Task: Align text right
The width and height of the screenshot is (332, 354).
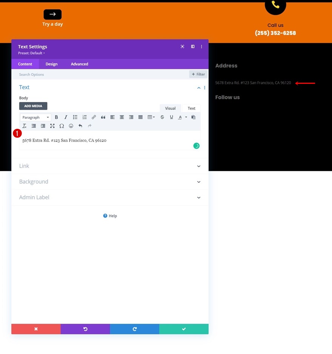Action: pos(131,117)
